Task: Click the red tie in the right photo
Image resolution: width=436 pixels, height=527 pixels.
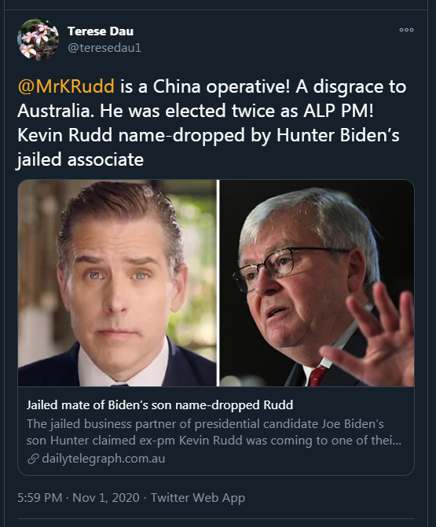Action: 317,375
